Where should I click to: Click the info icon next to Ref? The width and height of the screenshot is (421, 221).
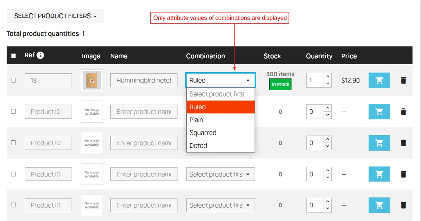[40, 55]
